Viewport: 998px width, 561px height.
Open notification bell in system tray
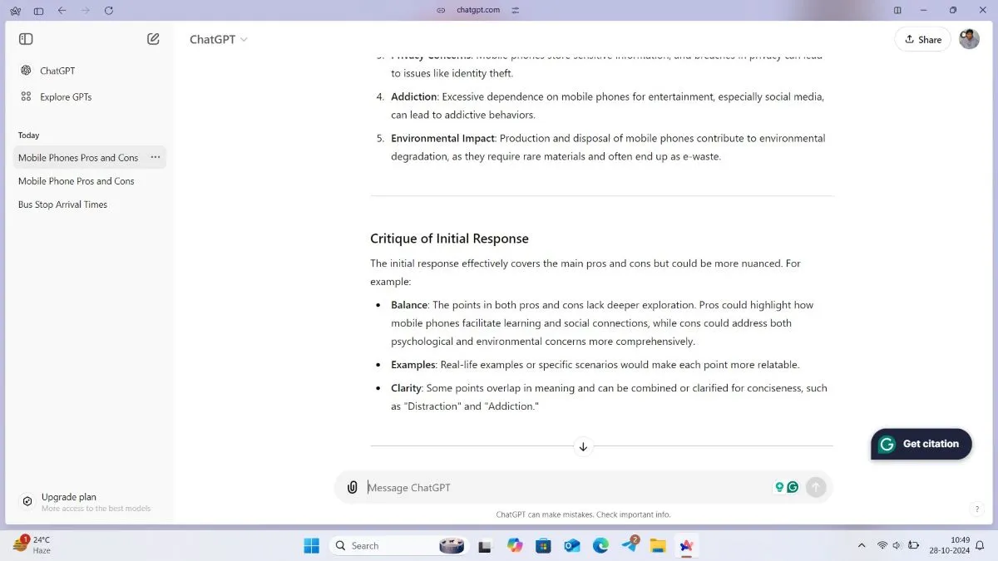tap(981, 545)
